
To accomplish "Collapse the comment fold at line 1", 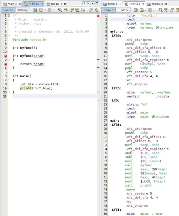I will click(9, 15).
